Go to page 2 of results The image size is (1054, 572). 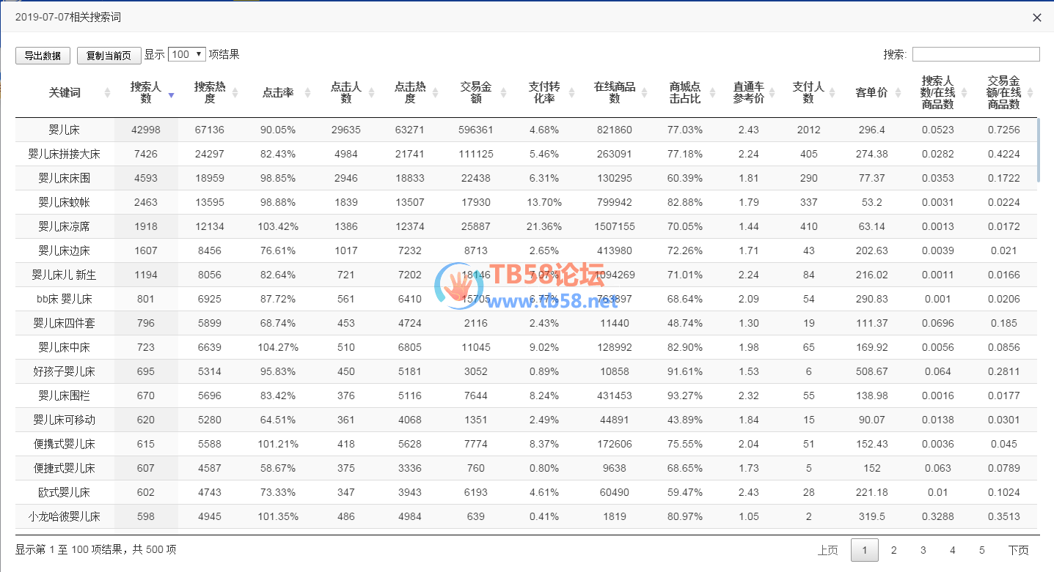[x=893, y=550]
